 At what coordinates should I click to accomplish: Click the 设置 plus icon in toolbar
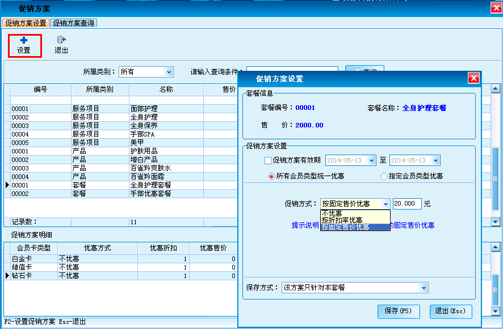coord(24,41)
